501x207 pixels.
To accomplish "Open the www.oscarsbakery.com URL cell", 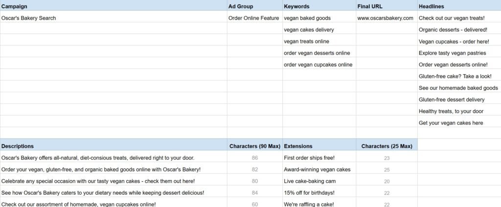I will [x=387, y=18].
